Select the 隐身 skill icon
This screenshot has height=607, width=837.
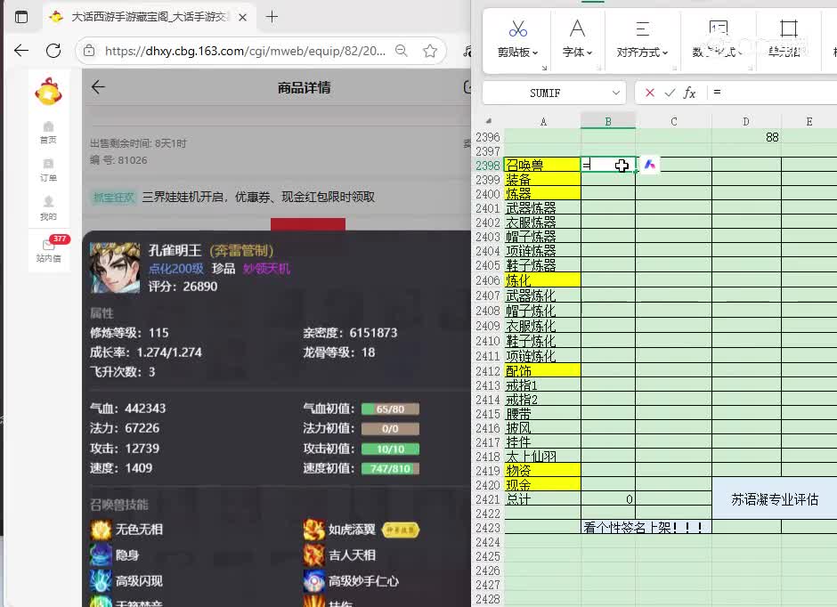101,555
